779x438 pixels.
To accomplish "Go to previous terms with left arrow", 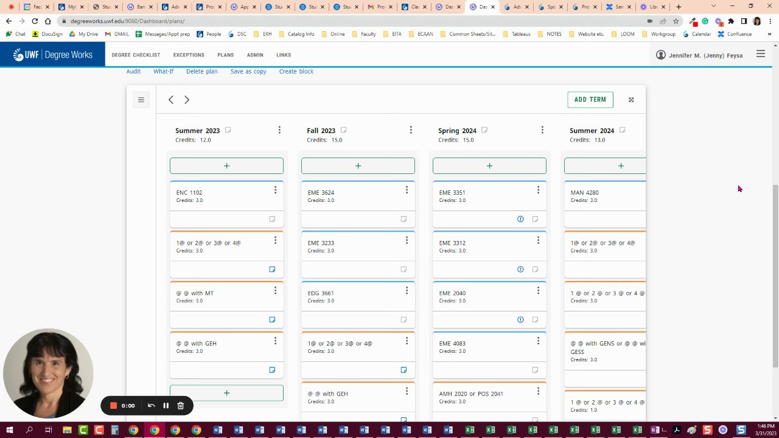I will [171, 100].
